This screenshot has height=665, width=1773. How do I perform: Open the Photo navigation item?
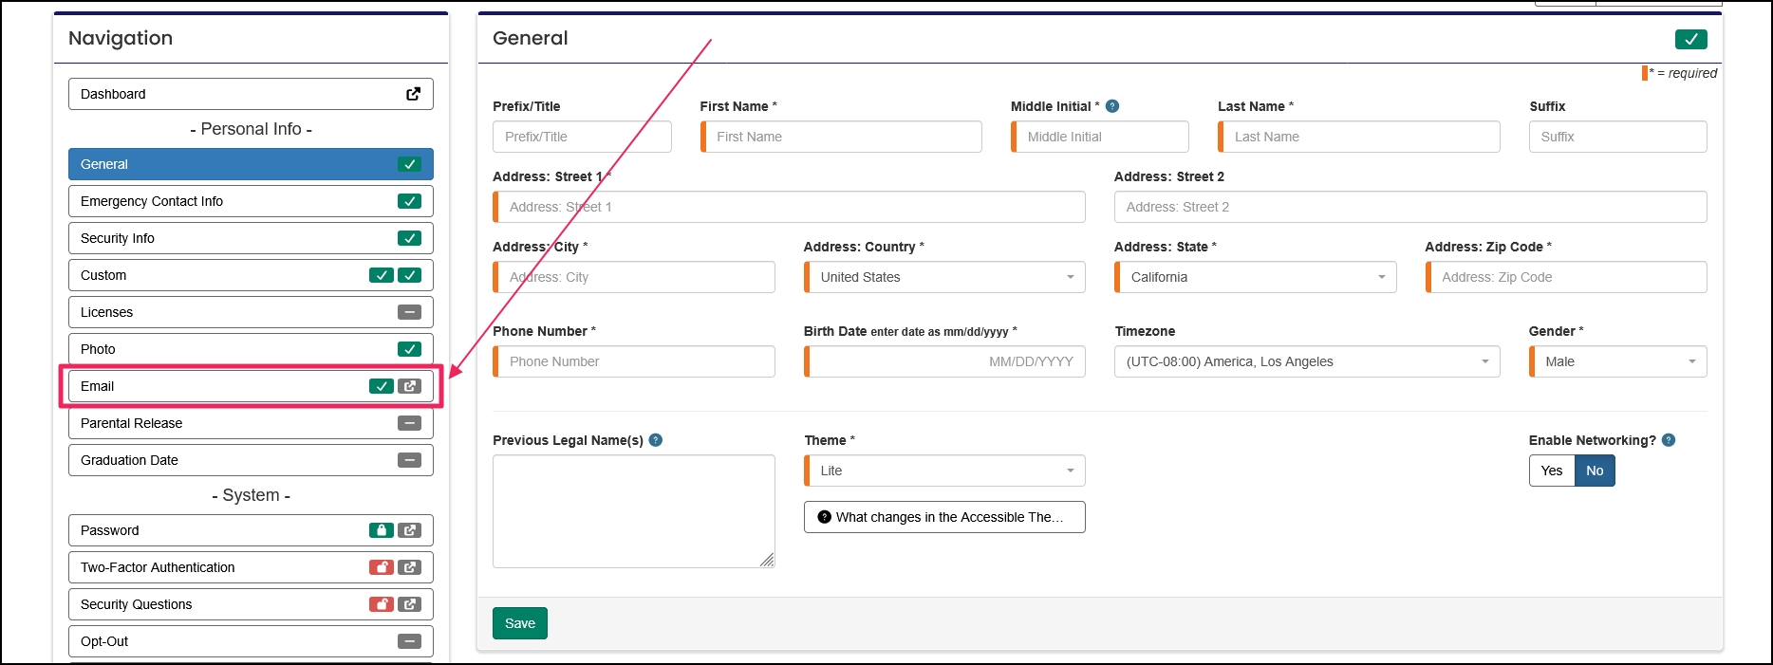[x=251, y=349]
